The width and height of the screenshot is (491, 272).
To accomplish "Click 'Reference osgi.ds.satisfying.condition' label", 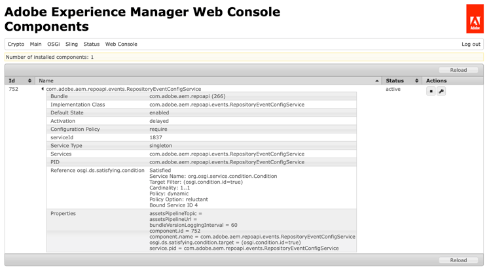I will [x=98, y=171].
